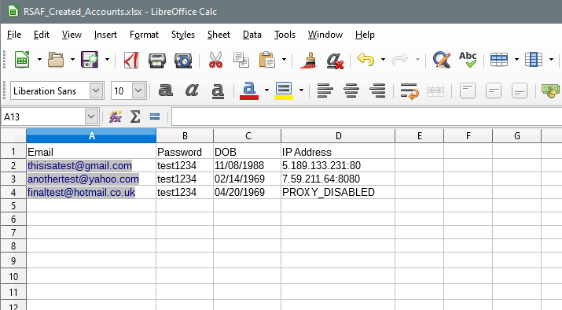The width and height of the screenshot is (562, 310).
Task: Toggle underline text formatting
Action: pyautogui.click(x=218, y=90)
